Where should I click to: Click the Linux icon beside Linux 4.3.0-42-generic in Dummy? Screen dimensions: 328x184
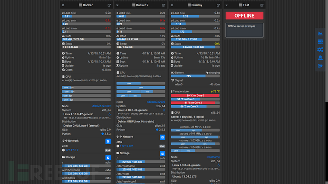pos(218,165)
